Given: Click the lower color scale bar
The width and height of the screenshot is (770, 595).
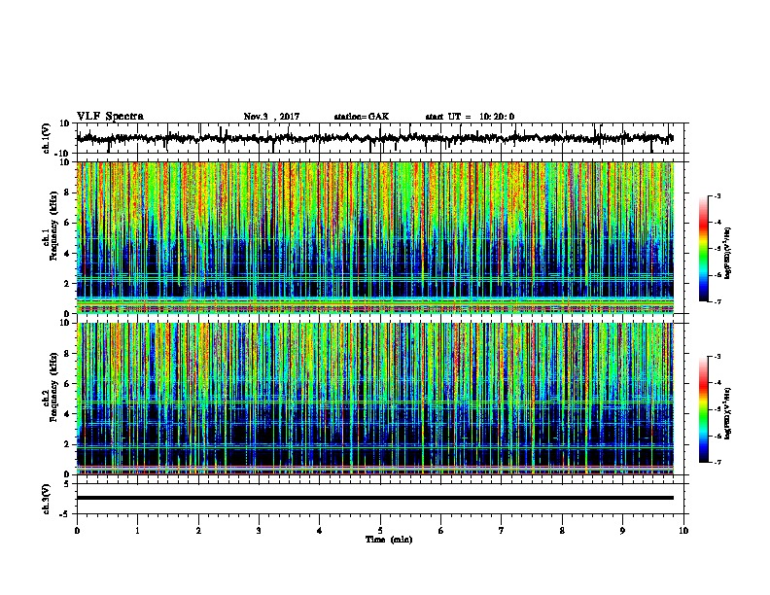Looking at the screenshot, I should tap(703, 409).
